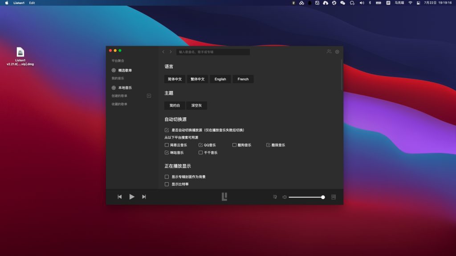Click the user account icon in top bar
The image size is (456, 256).
coord(330,52)
